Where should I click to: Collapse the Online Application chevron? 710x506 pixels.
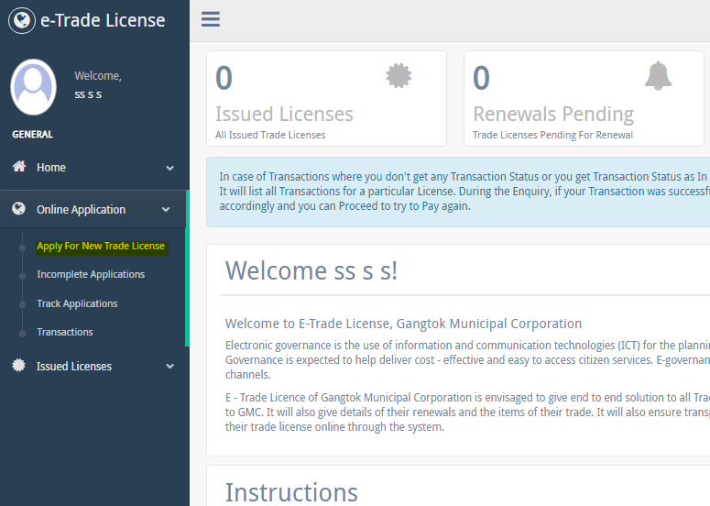click(166, 210)
